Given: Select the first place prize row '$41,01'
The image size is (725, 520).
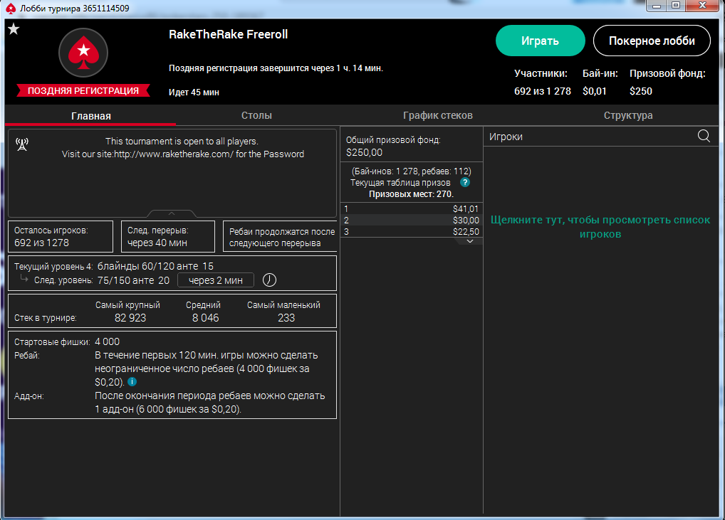Looking at the screenshot, I should (x=412, y=208).
